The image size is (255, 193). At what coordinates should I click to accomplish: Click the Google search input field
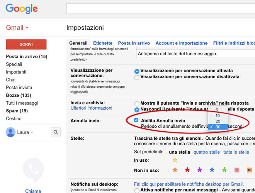point(160,9)
